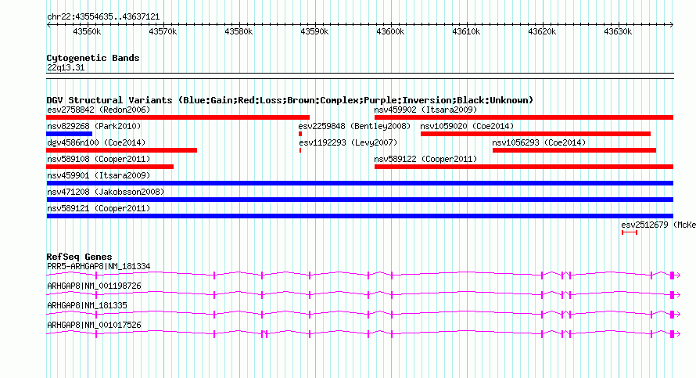Viewport: 696px width, 378px height.
Task: Select red loss bar under dgv4586n100
Action: [x=122, y=150]
